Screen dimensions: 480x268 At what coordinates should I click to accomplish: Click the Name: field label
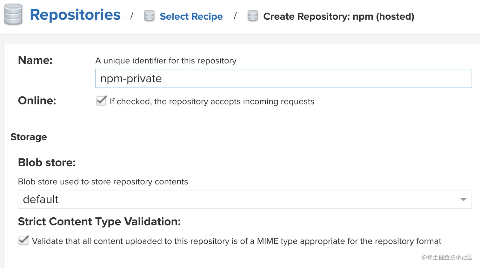pyautogui.click(x=35, y=60)
